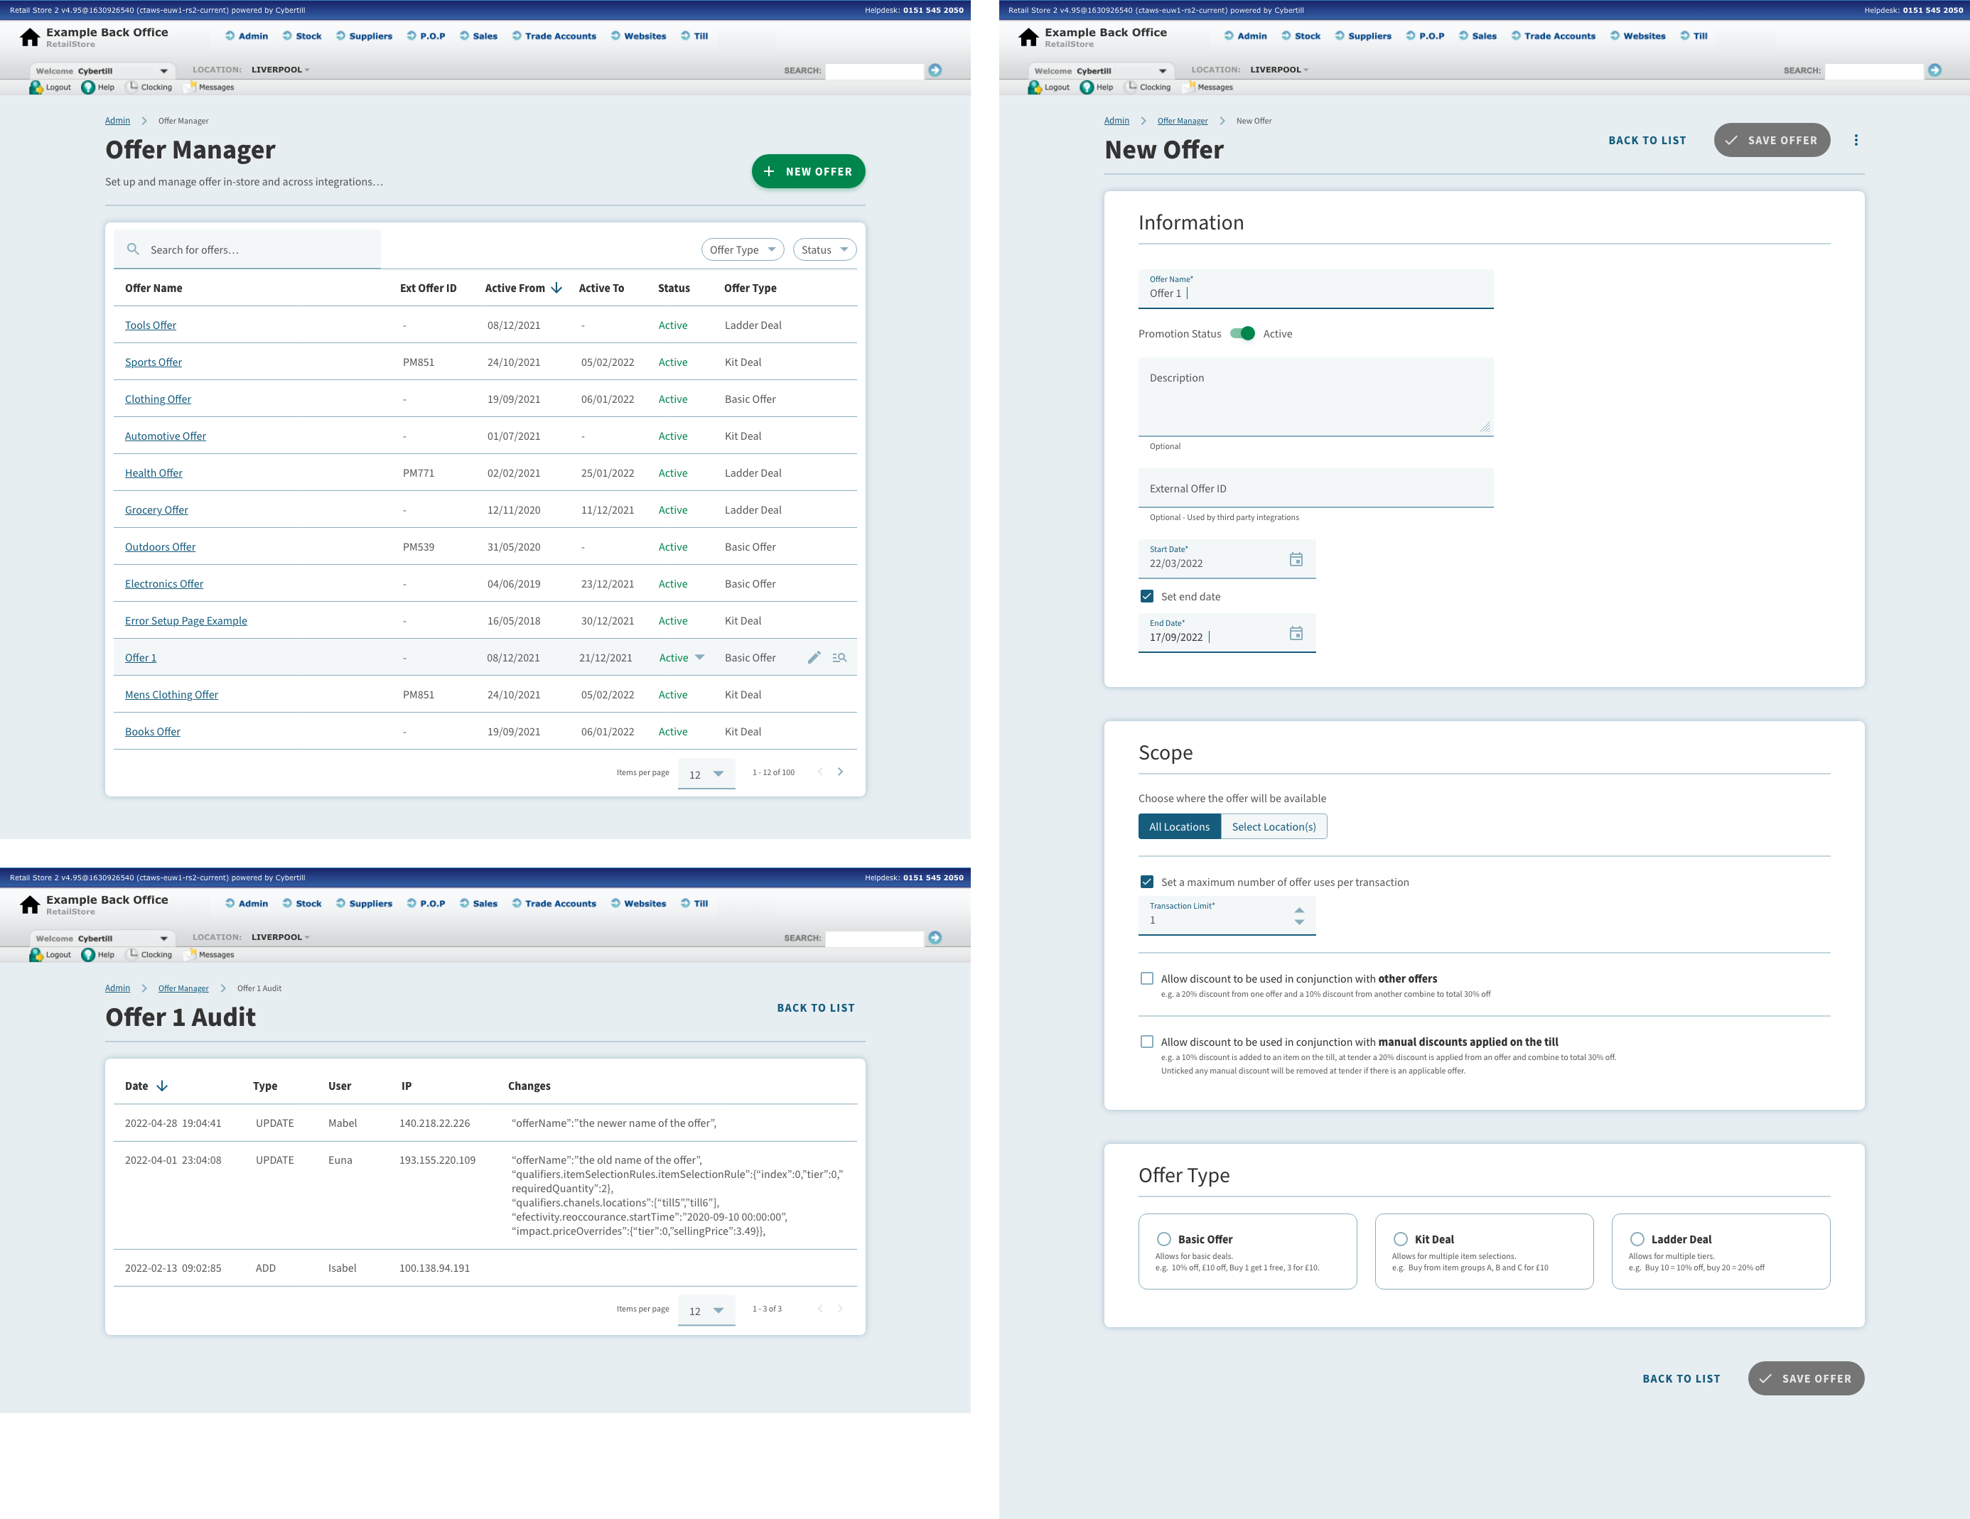Open Items per page dropdown on Offer Manager

[706, 774]
